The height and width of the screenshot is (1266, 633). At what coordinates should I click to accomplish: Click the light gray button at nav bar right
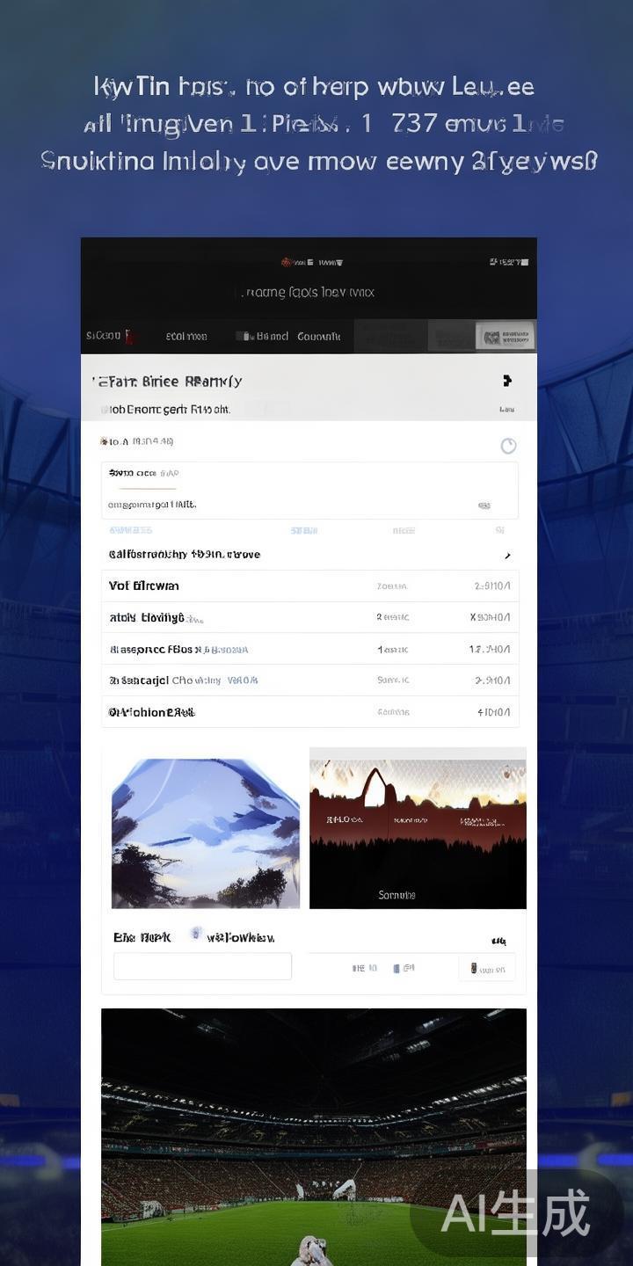point(505,336)
